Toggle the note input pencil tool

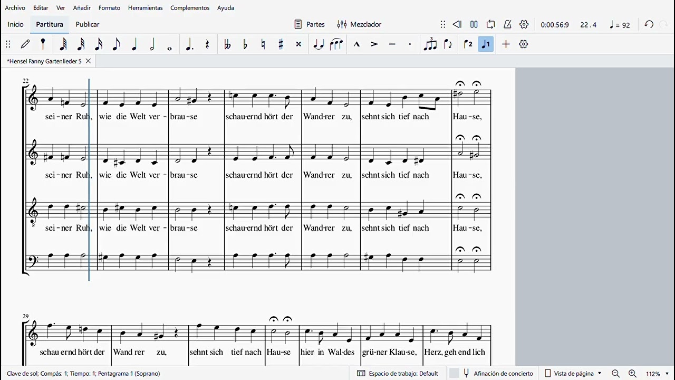[x=25, y=44]
